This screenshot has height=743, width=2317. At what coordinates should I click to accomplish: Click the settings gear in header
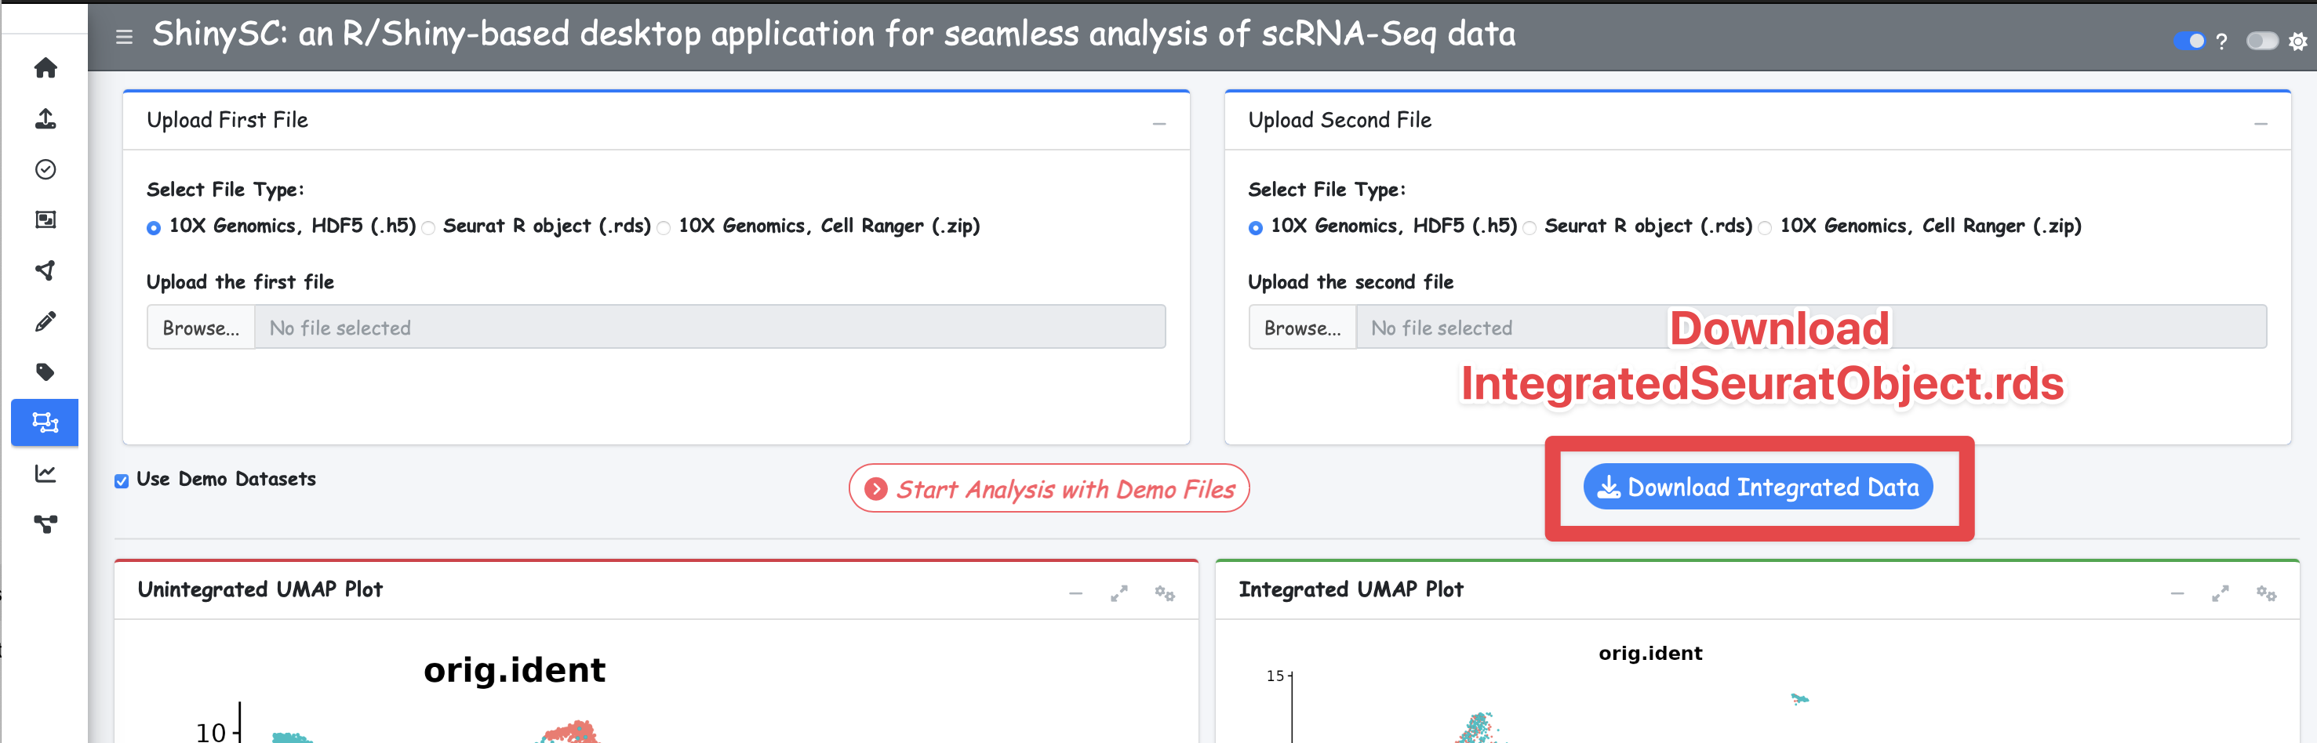(x=2297, y=42)
